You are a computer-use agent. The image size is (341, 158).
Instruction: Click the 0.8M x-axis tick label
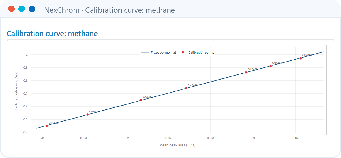pos(168,138)
